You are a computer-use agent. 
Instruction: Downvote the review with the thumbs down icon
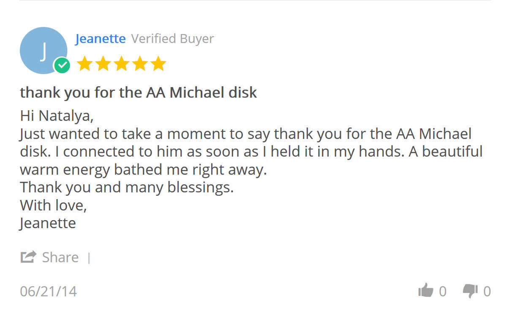tap(470, 291)
